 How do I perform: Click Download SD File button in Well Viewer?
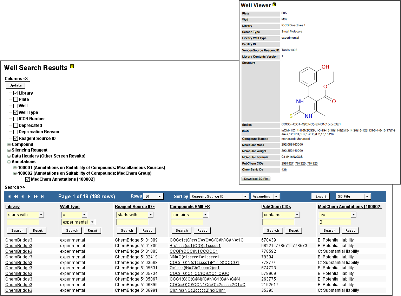(x=256, y=179)
